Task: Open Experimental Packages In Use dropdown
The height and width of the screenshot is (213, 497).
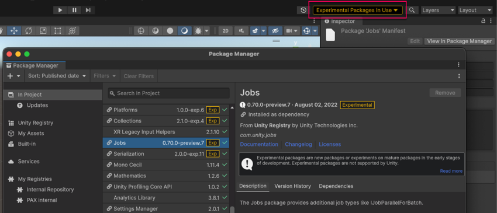Action: pyautogui.click(x=357, y=10)
